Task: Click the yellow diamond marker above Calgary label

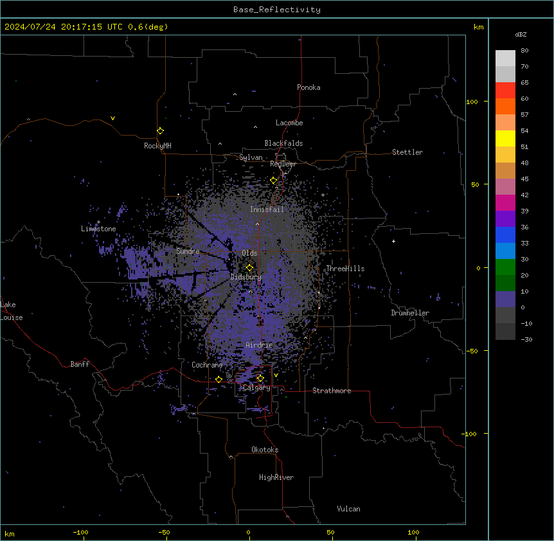Action: point(260,378)
